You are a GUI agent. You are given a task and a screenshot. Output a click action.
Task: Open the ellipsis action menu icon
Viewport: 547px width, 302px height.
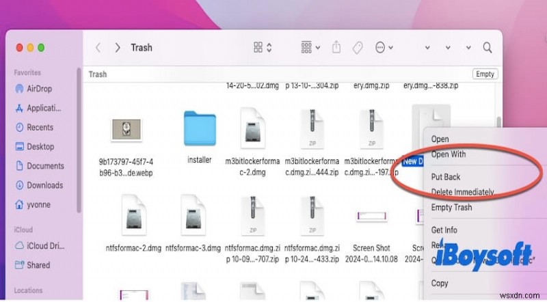click(x=380, y=47)
